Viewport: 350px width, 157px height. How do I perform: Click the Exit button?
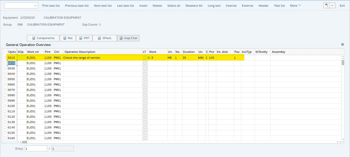[342, 6]
